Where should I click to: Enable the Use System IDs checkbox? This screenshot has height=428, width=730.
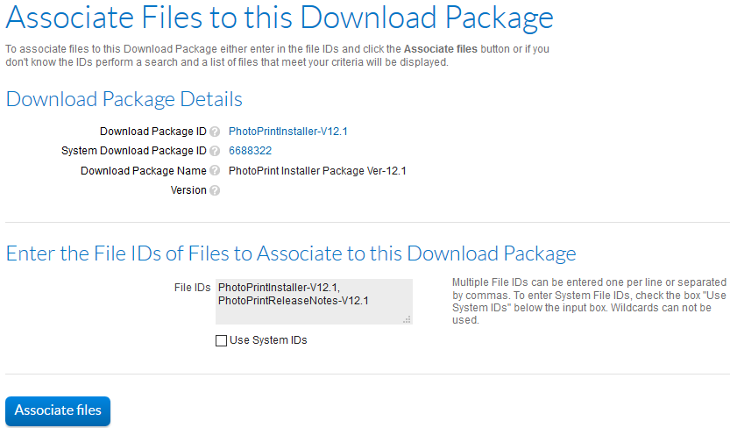point(221,340)
